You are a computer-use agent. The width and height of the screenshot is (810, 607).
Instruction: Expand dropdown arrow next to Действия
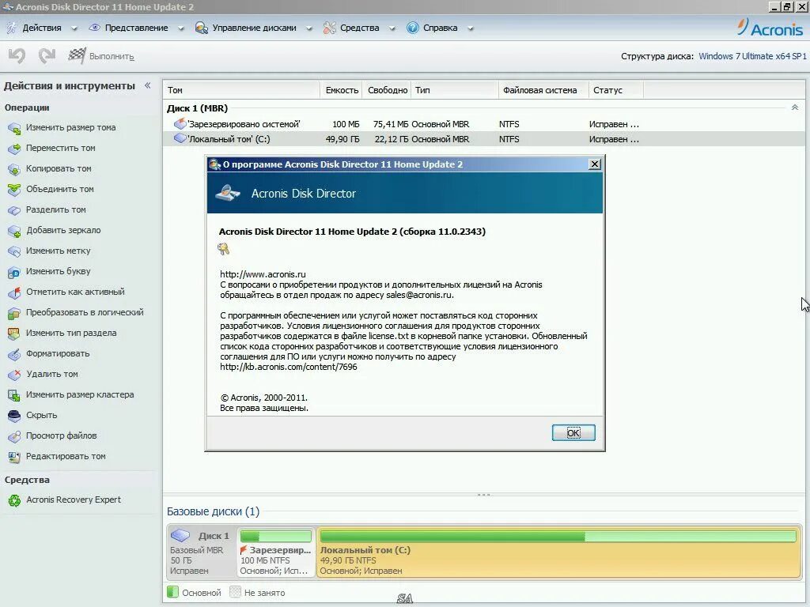pos(74,29)
